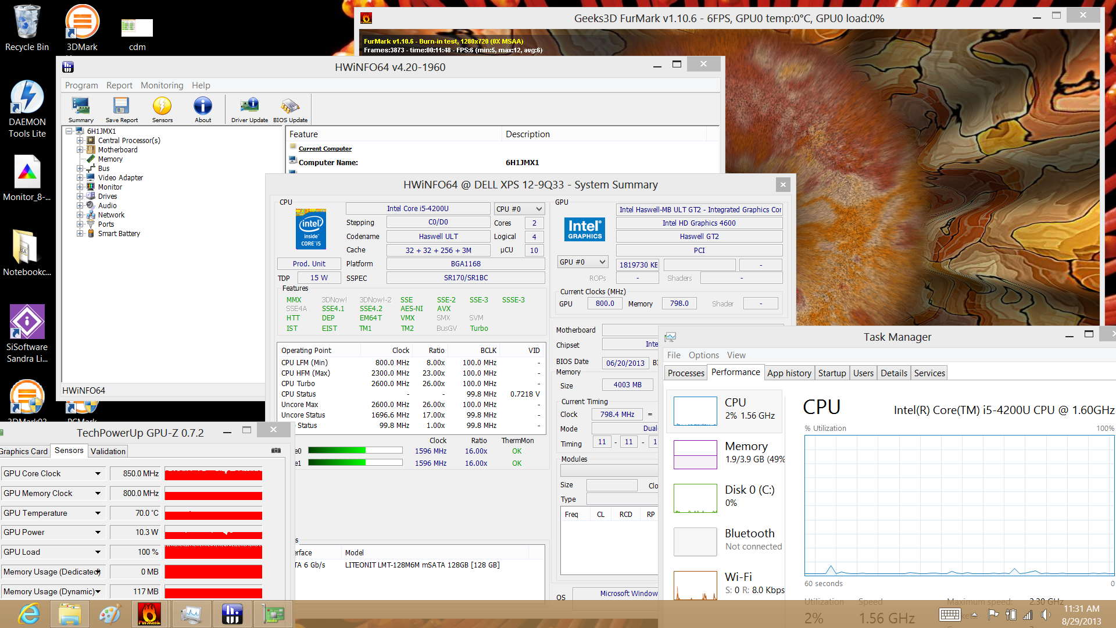The height and width of the screenshot is (628, 1116).
Task: Click the BIOS Update toolbar icon
Action: pyautogui.click(x=290, y=109)
